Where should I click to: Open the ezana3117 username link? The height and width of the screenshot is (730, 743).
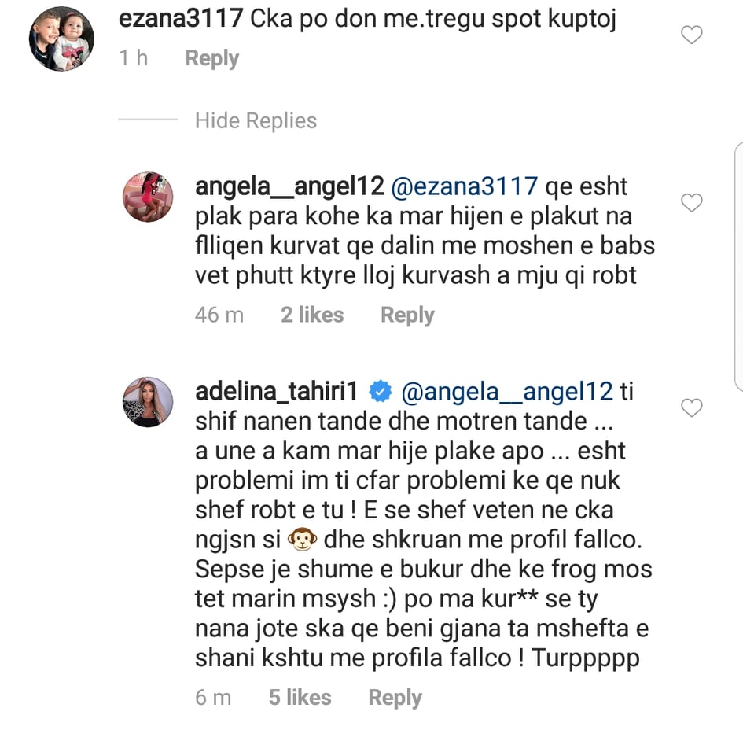(180, 19)
